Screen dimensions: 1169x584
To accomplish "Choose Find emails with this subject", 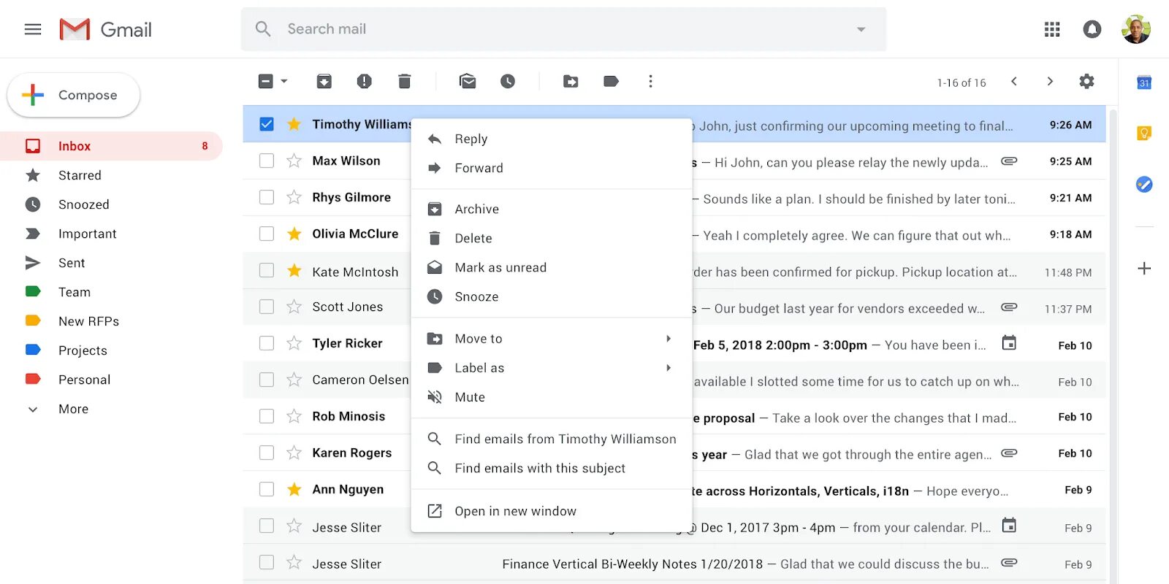I will point(552,468).
